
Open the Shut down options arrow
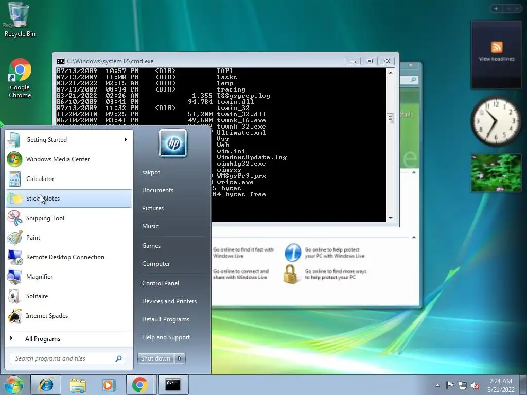click(180, 358)
